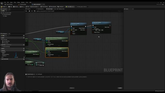This screenshot has height=93, width=165.
Task: Click the Browse toolbar button
Action: click(x=16, y=7)
